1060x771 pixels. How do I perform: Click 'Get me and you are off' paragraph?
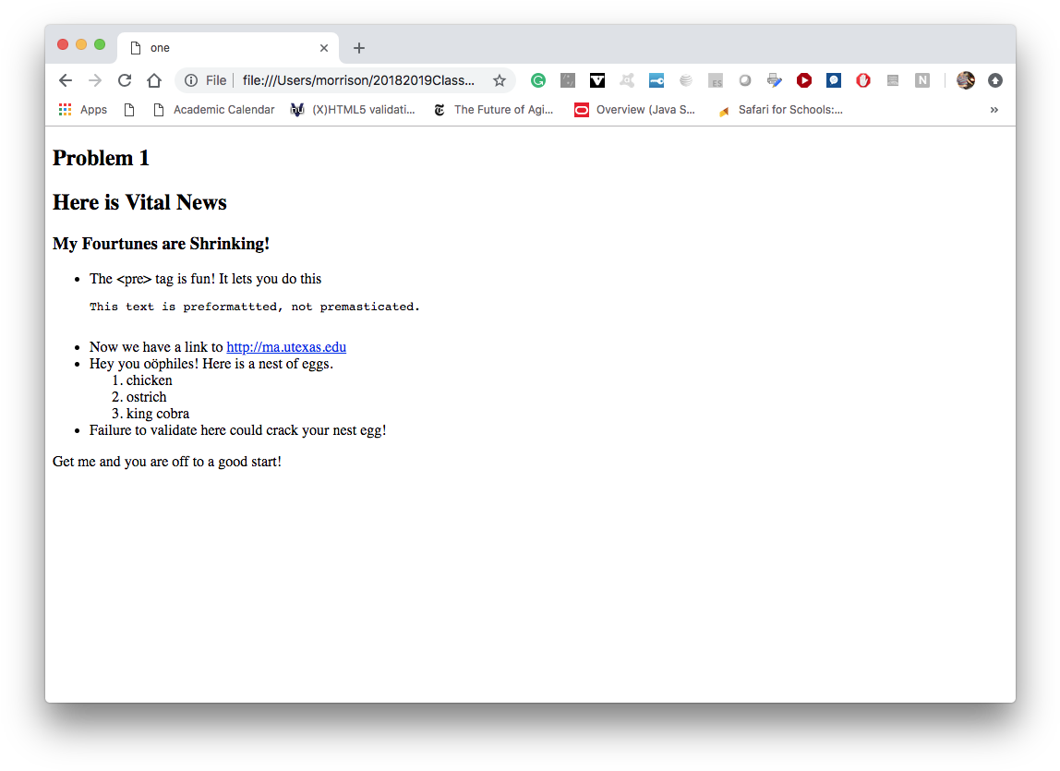(167, 462)
